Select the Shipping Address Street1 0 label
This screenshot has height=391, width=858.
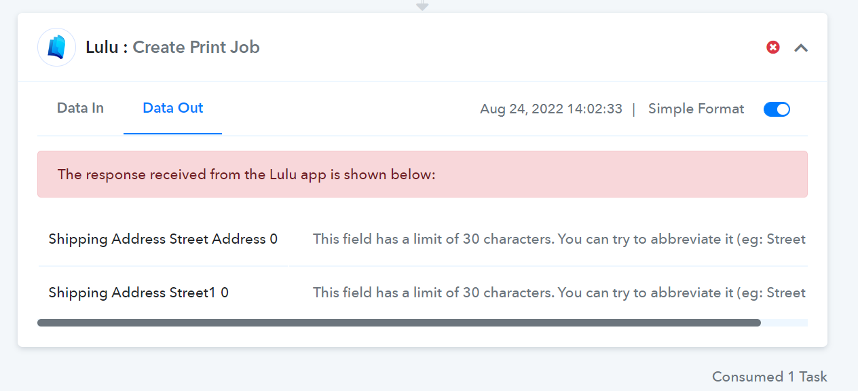click(138, 293)
